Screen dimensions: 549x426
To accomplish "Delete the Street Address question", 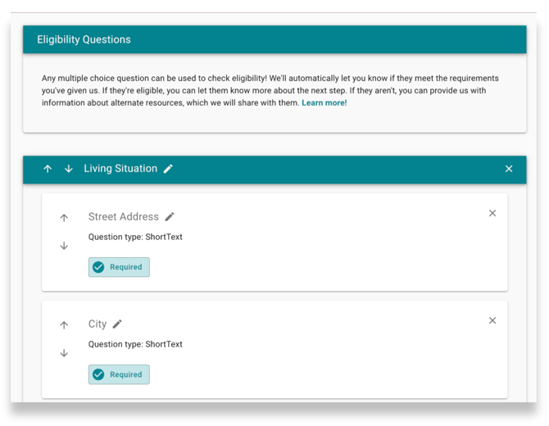I will tap(492, 213).
